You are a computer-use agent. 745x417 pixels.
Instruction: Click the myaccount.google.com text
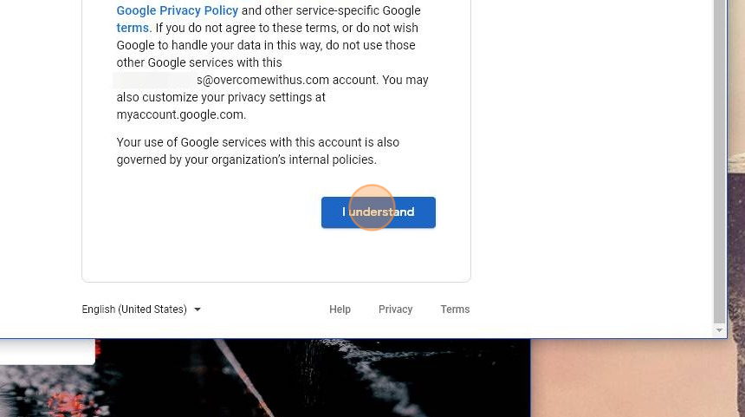pyautogui.click(x=181, y=114)
